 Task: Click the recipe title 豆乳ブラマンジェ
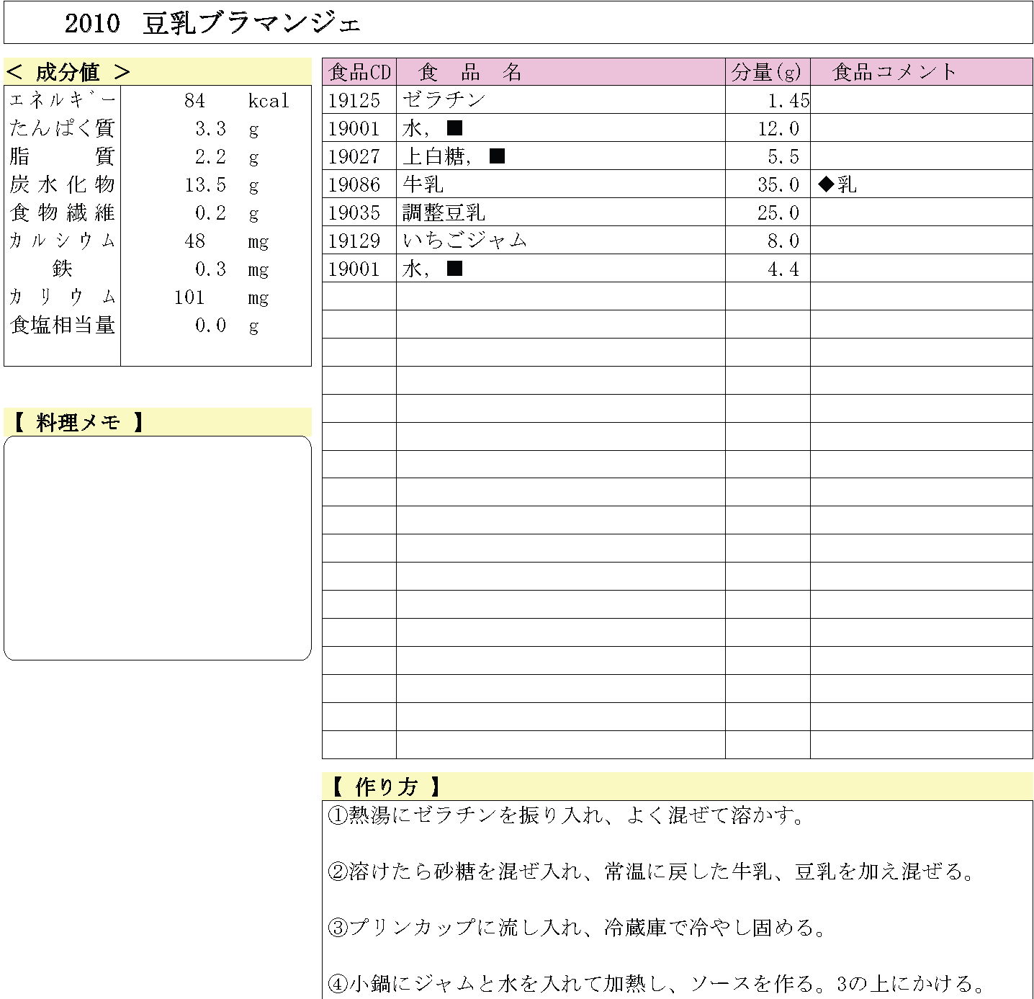[251, 24]
